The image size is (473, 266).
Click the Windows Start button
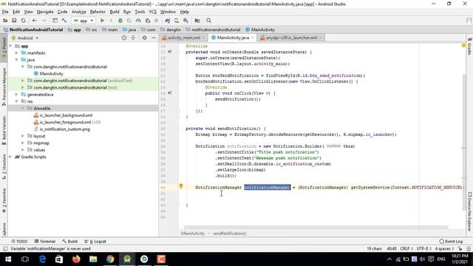[x=8, y=259]
